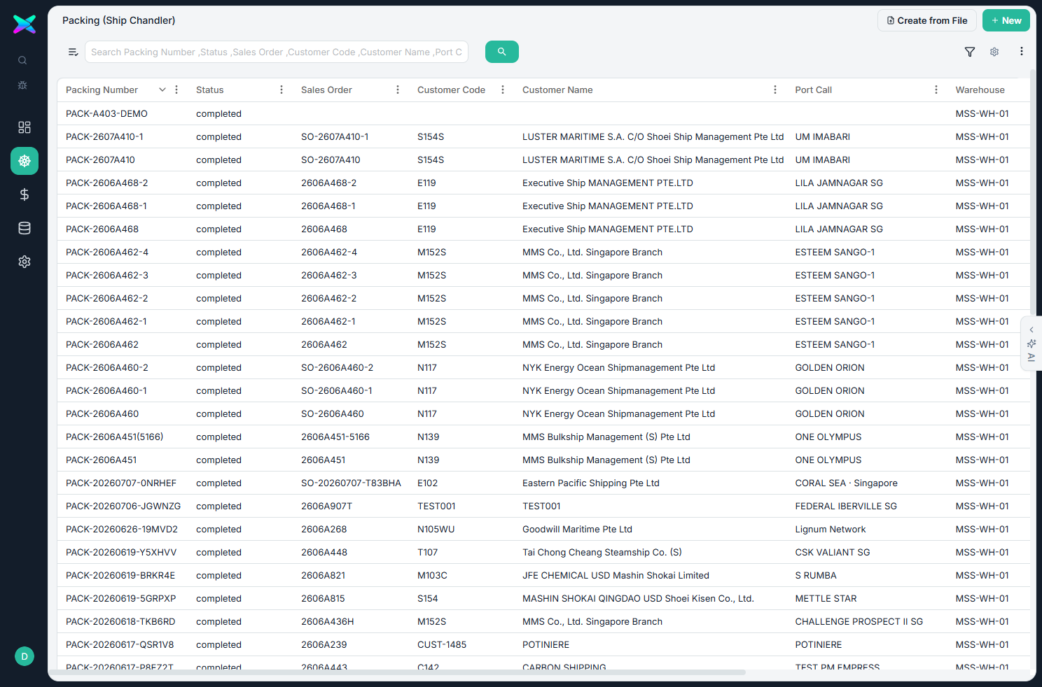
Task: Open Customer Name column menu dots
Action: [775, 90]
